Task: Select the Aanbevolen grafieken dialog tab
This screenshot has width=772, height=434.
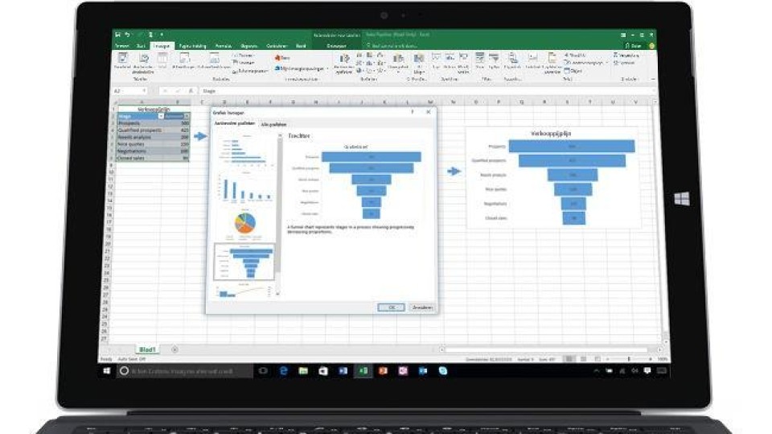Action: pyautogui.click(x=234, y=124)
